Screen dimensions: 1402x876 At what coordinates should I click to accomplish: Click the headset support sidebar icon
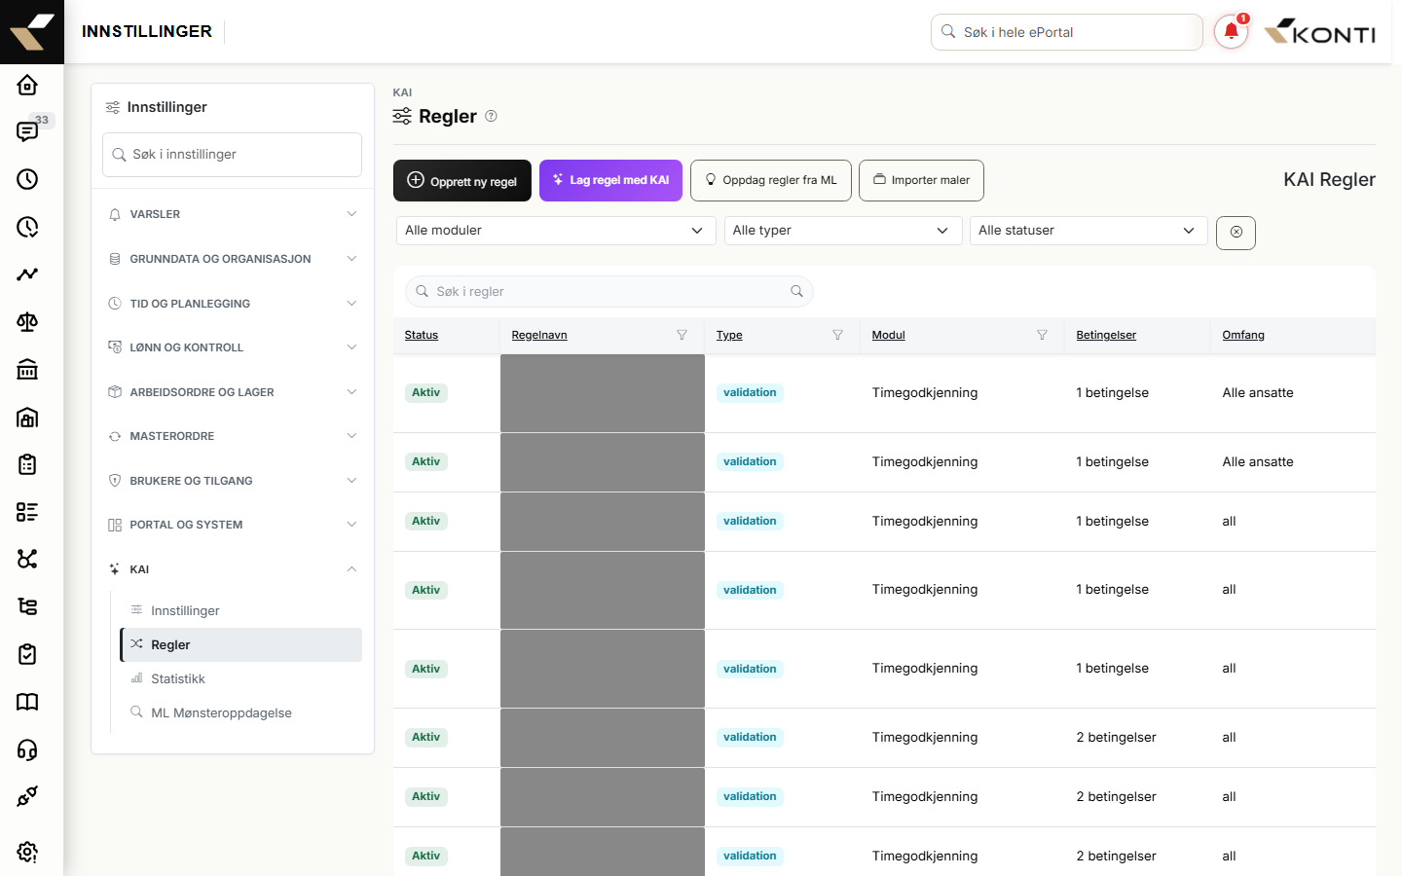27,749
